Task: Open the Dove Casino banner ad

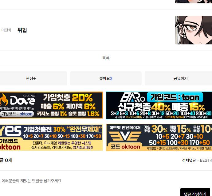Action: pos(51,105)
